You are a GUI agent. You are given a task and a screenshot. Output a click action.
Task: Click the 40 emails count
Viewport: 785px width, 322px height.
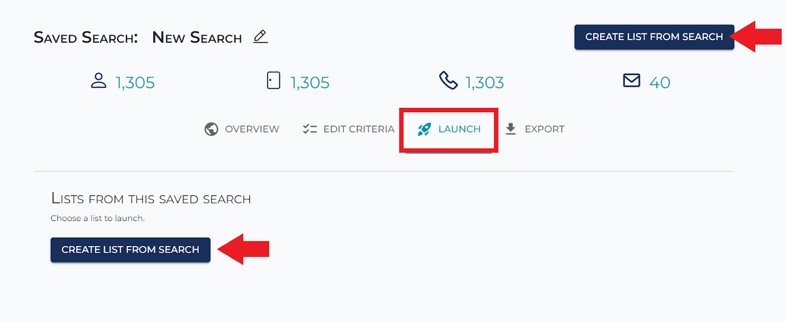(660, 83)
